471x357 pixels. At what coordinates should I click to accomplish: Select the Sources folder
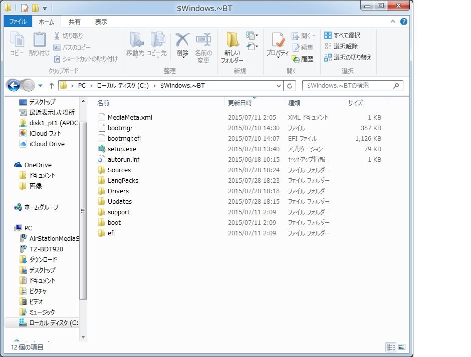tap(119, 170)
